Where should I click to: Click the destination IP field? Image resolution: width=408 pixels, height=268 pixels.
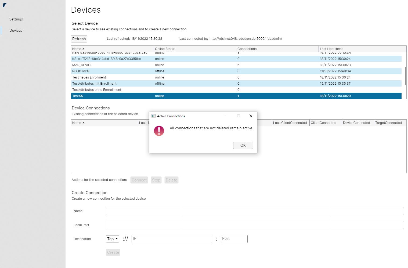pos(172,239)
